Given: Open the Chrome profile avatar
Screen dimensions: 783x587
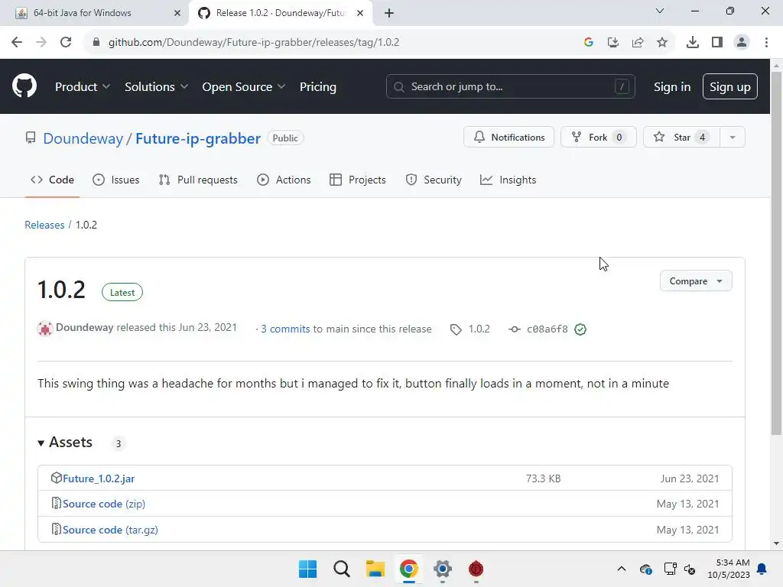Looking at the screenshot, I should coord(742,43).
